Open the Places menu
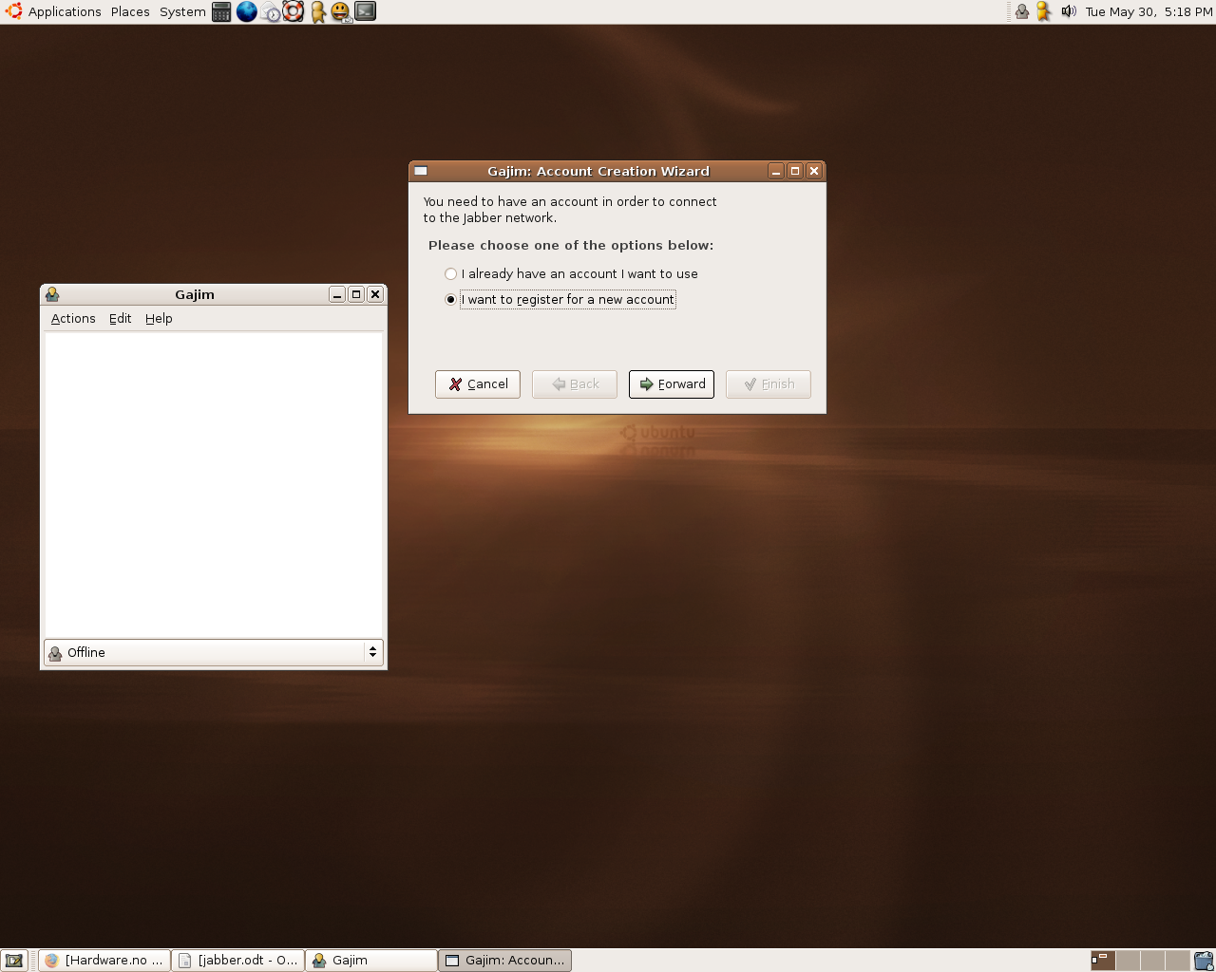 (x=130, y=11)
